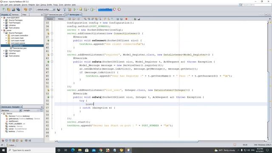Minimize the Navigator panel
The image size is (272, 153).
[x=42, y=107]
